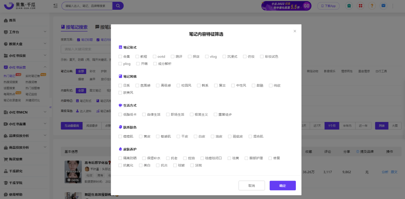405x199 pixels.
Task: Check the vlog checkbox
Action: [207, 56]
